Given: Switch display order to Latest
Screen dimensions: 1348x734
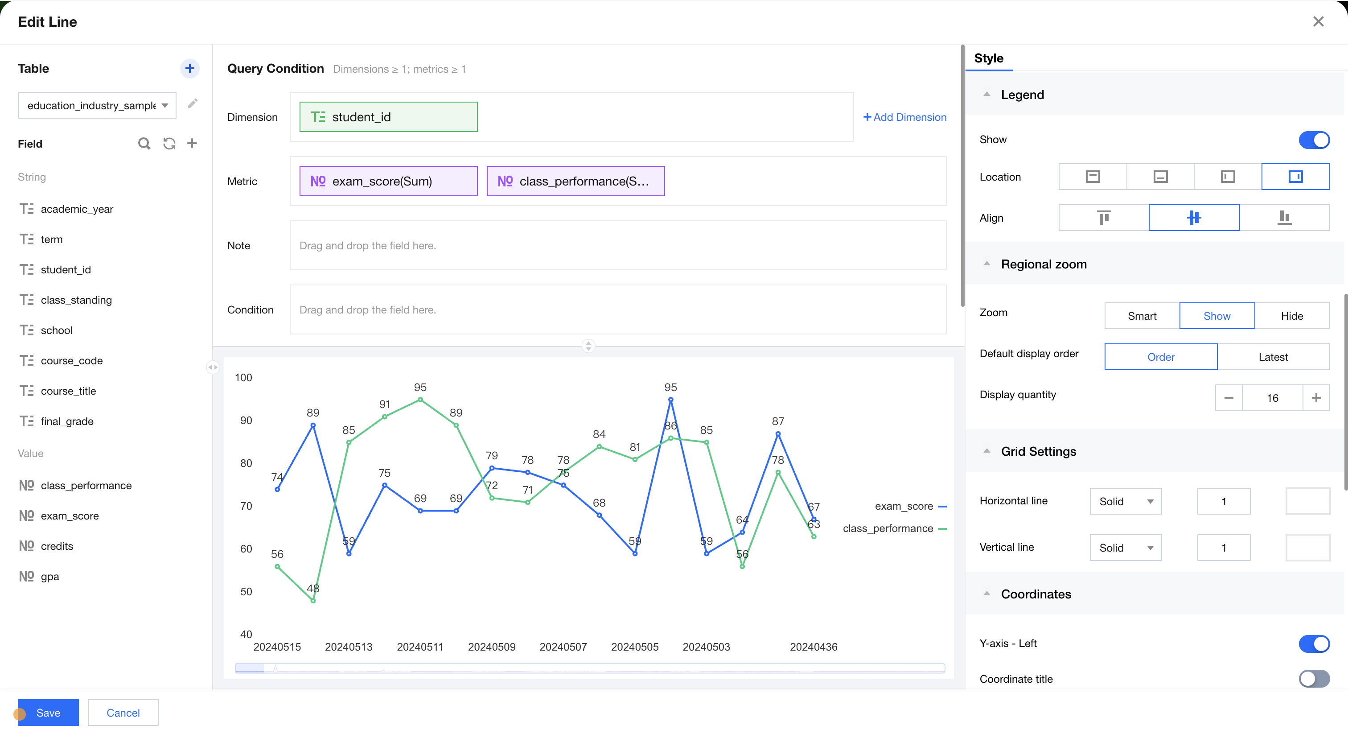Looking at the screenshot, I should [1273, 357].
